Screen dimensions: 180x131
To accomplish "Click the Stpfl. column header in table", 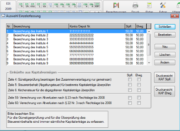I will tap(130, 26).
